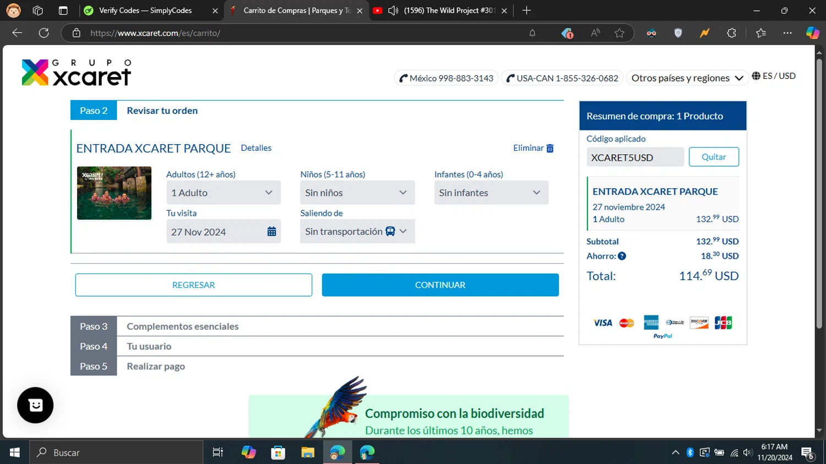Viewport: 826px width, 464px height.
Task: Open the Settings and more ellipsis menu
Action: coord(787,33)
